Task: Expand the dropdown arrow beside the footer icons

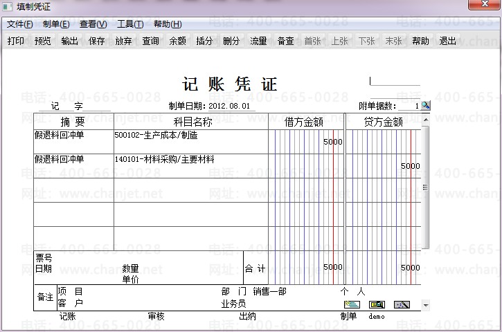Action: coord(426,306)
